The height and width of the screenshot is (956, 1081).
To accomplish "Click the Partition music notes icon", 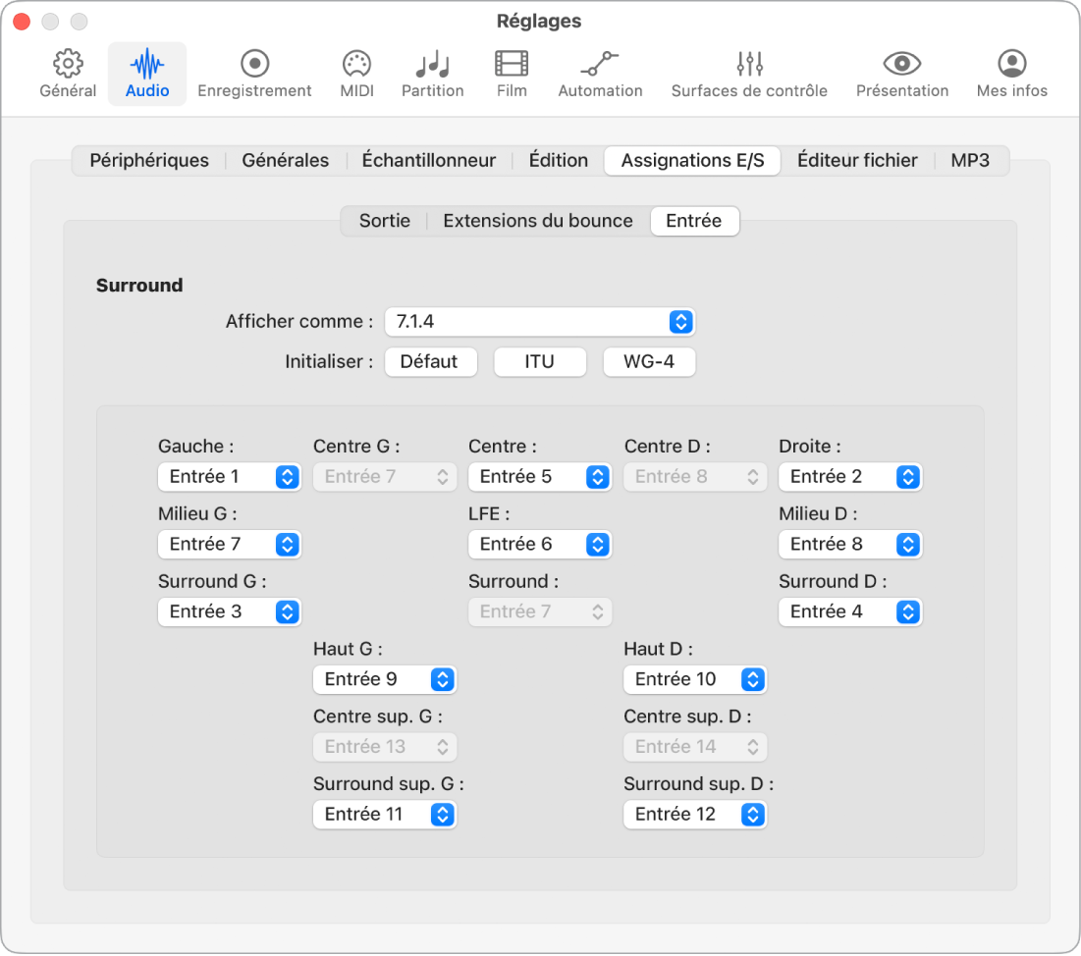I will pyautogui.click(x=432, y=65).
